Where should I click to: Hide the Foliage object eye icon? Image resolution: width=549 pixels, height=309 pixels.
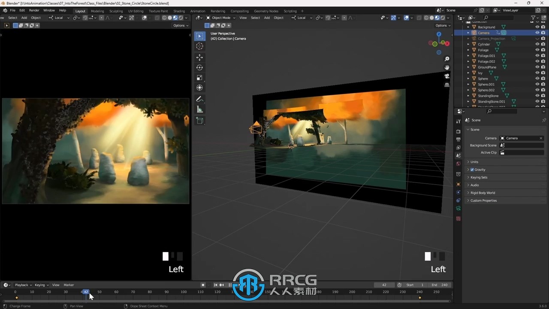point(537,50)
